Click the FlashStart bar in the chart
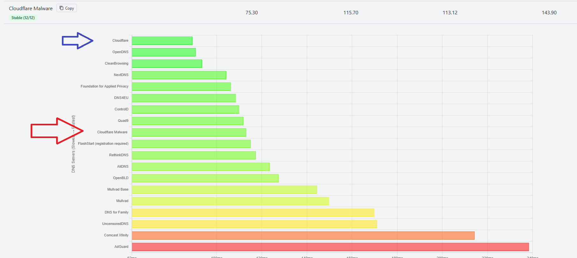Viewport: 577px width, 258px height. 191,144
